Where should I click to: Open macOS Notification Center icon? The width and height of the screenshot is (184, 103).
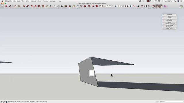click(x=181, y=1)
